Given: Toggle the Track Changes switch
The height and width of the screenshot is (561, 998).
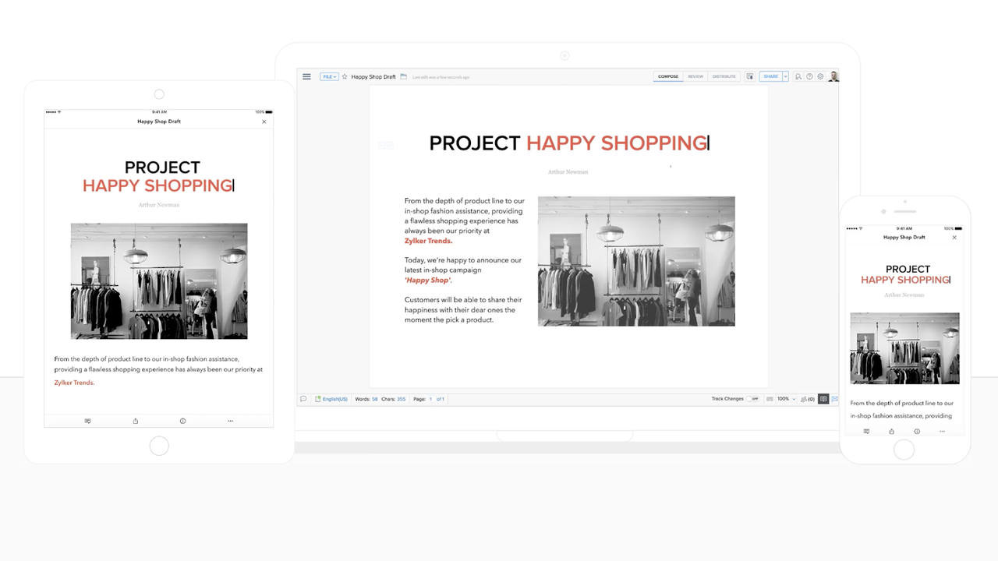Looking at the screenshot, I should pos(752,399).
